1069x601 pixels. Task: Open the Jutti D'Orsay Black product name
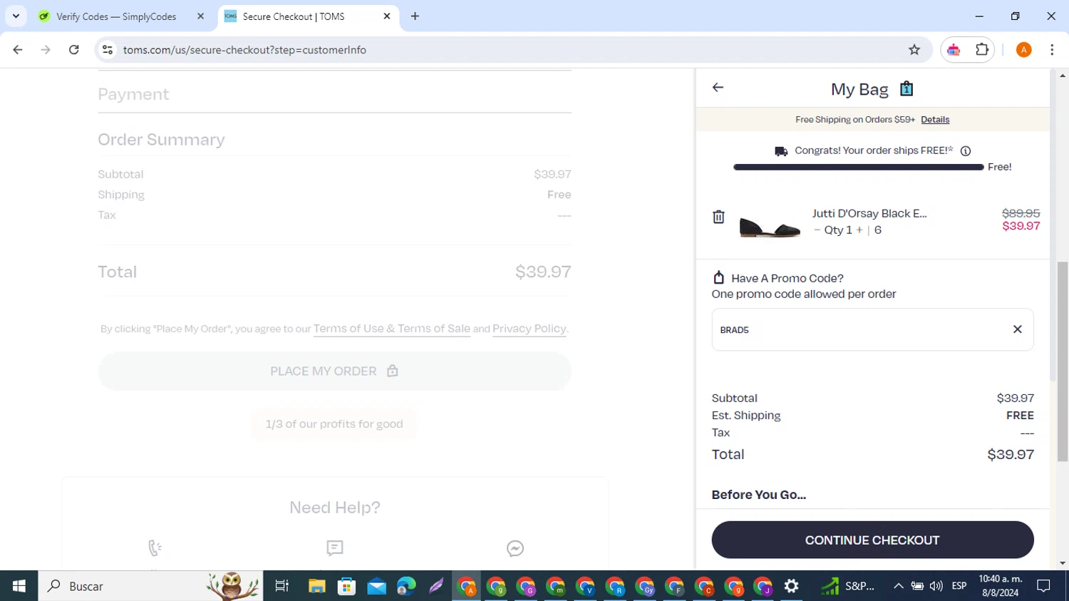tap(869, 213)
